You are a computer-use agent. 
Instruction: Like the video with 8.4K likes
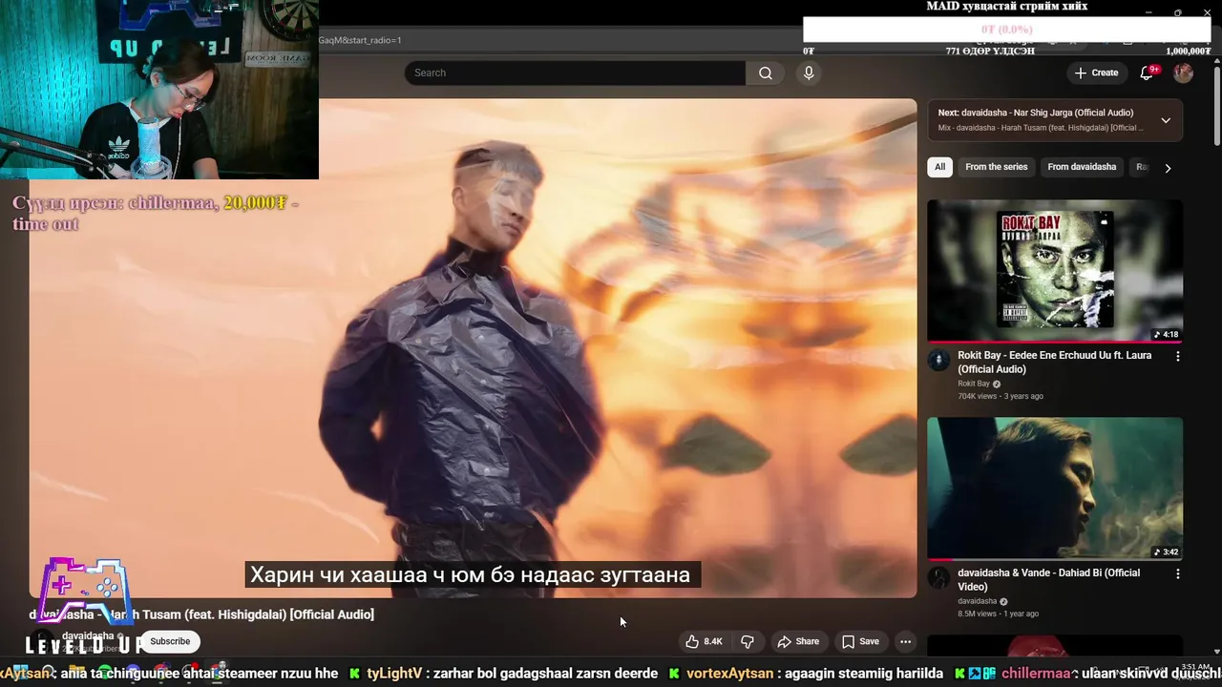tap(703, 641)
